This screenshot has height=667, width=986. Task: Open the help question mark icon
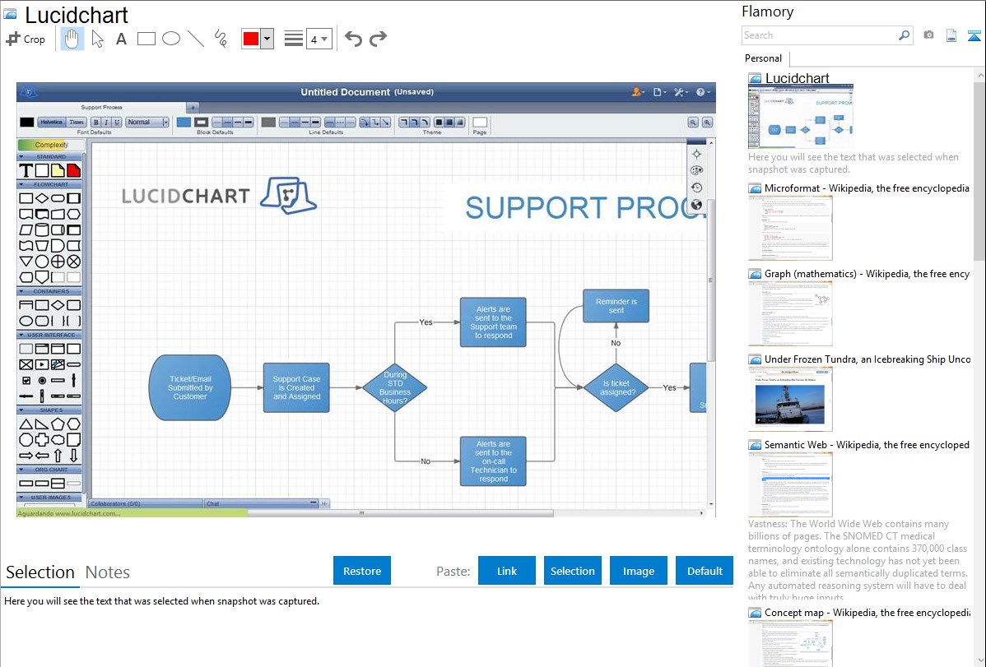tap(702, 92)
